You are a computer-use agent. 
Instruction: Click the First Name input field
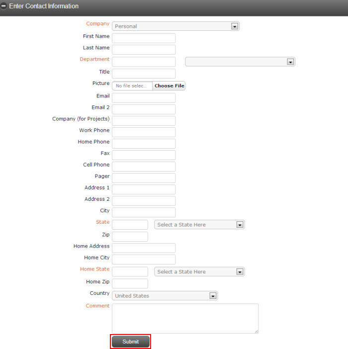click(144, 38)
